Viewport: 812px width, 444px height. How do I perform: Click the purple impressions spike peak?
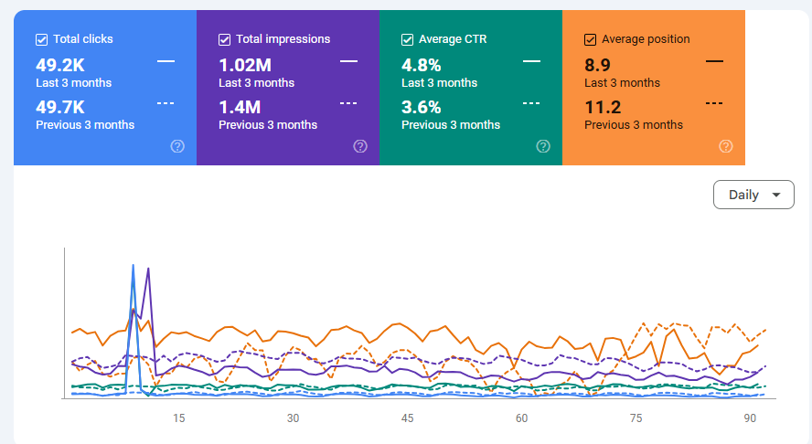(x=148, y=270)
